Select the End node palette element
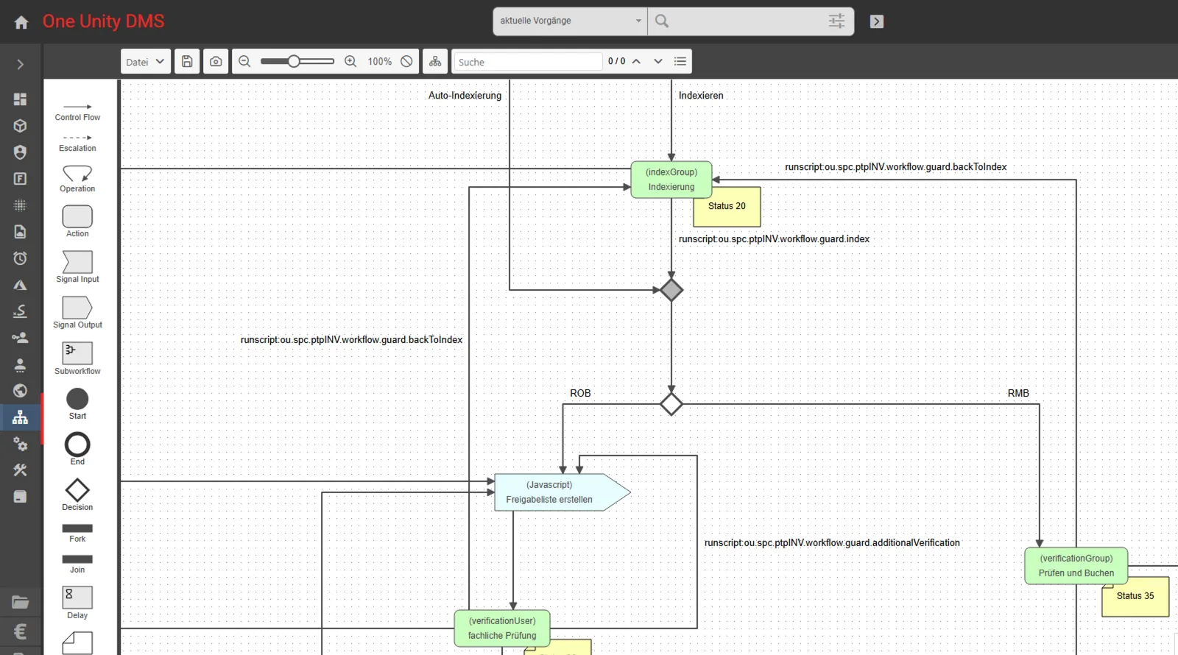The width and height of the screenshot is (1178, 655). pos(77,450)
